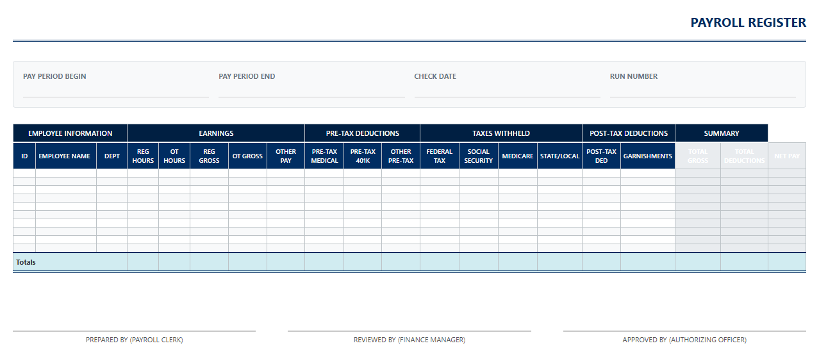Select the EMPLOYEE INFORMATION group header
The height and width of the screenshot is (357, 819).
[x=70, y=133]
